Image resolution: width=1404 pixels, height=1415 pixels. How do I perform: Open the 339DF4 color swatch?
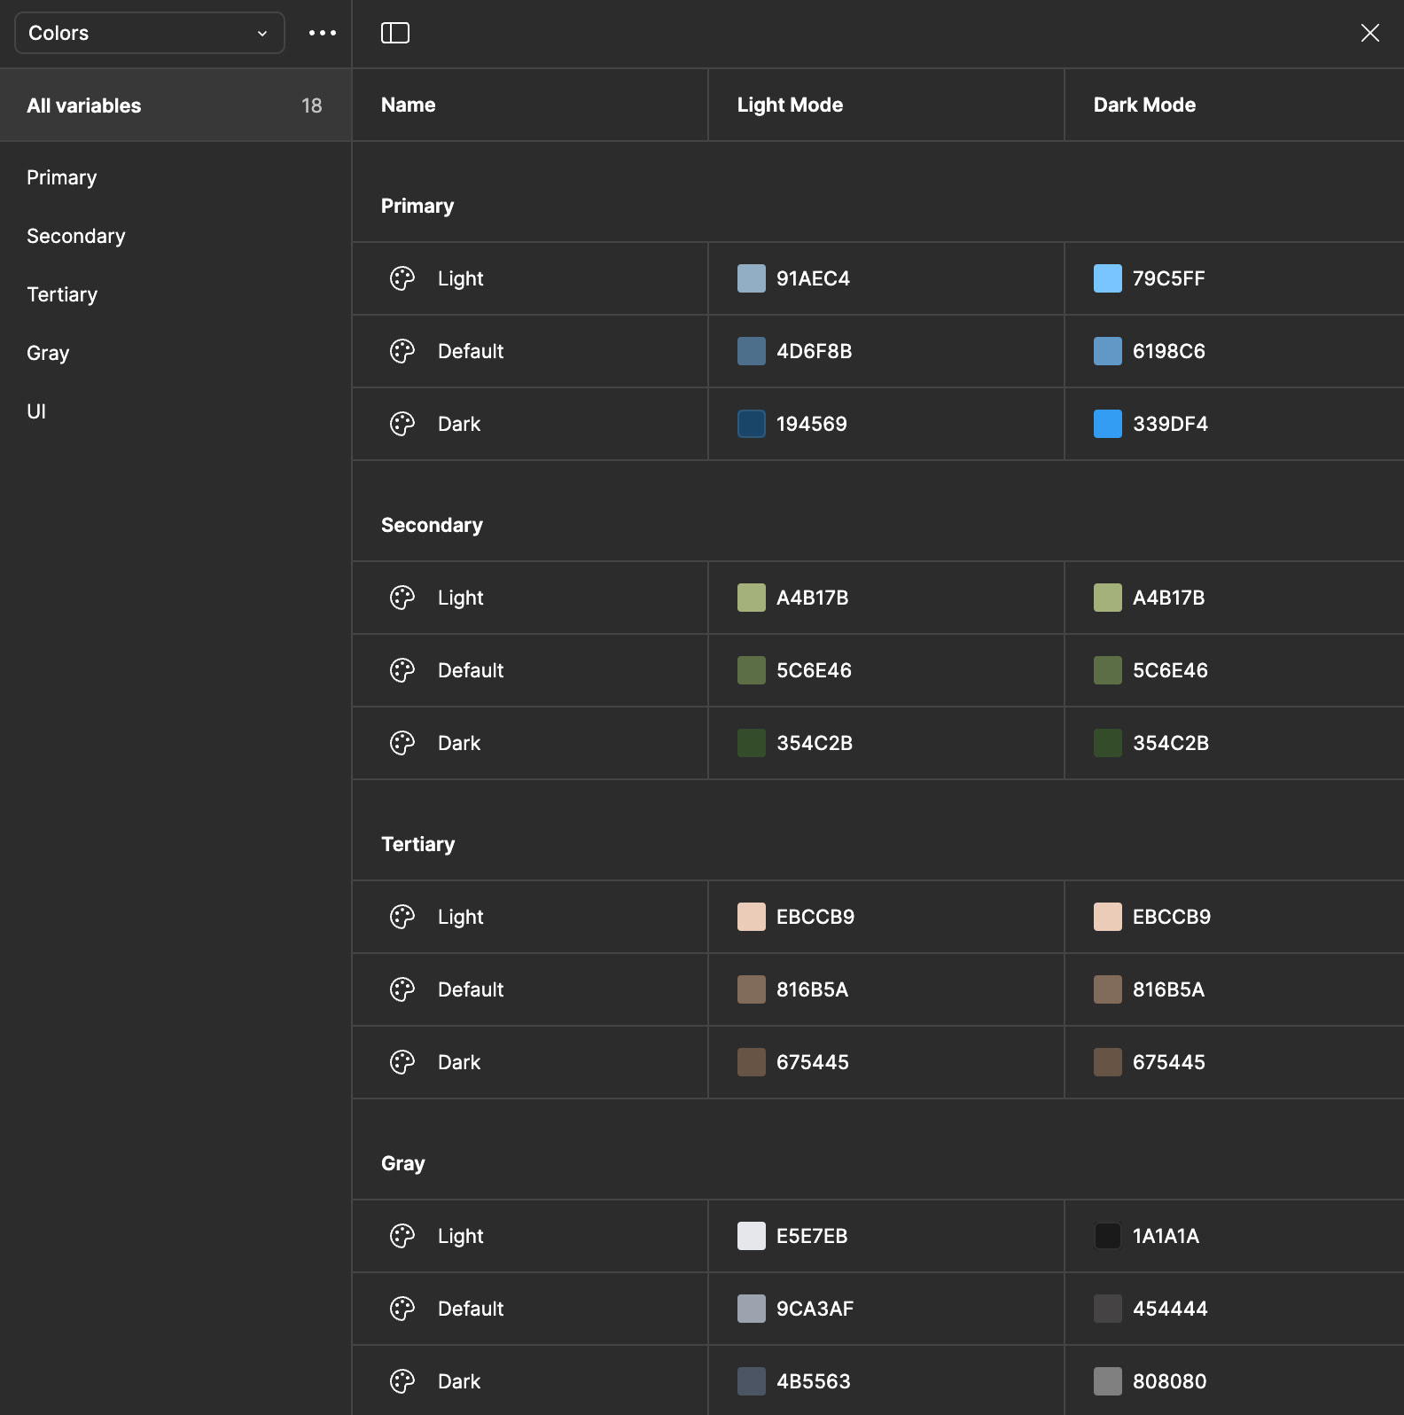coord(1108,424)
